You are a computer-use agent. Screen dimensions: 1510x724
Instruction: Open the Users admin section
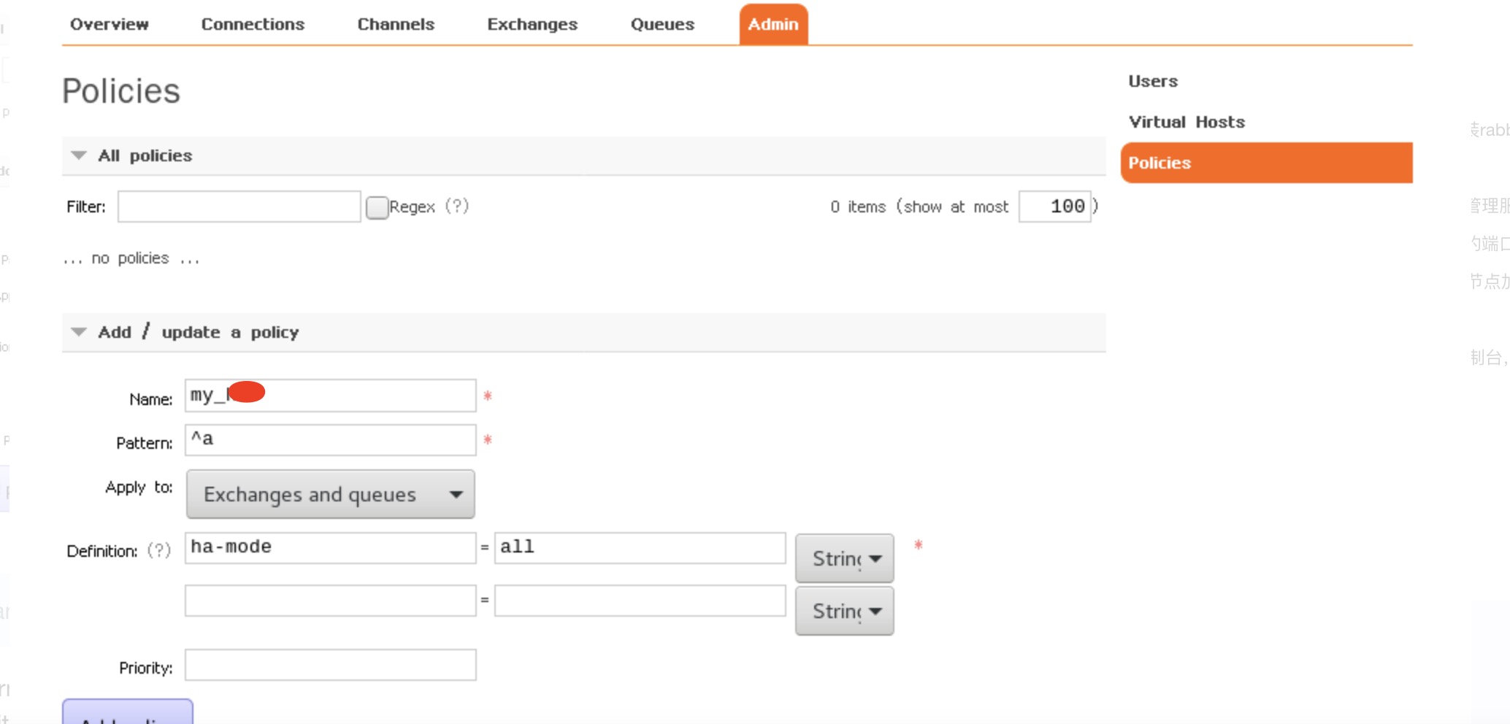click(x=1152, y=81)
